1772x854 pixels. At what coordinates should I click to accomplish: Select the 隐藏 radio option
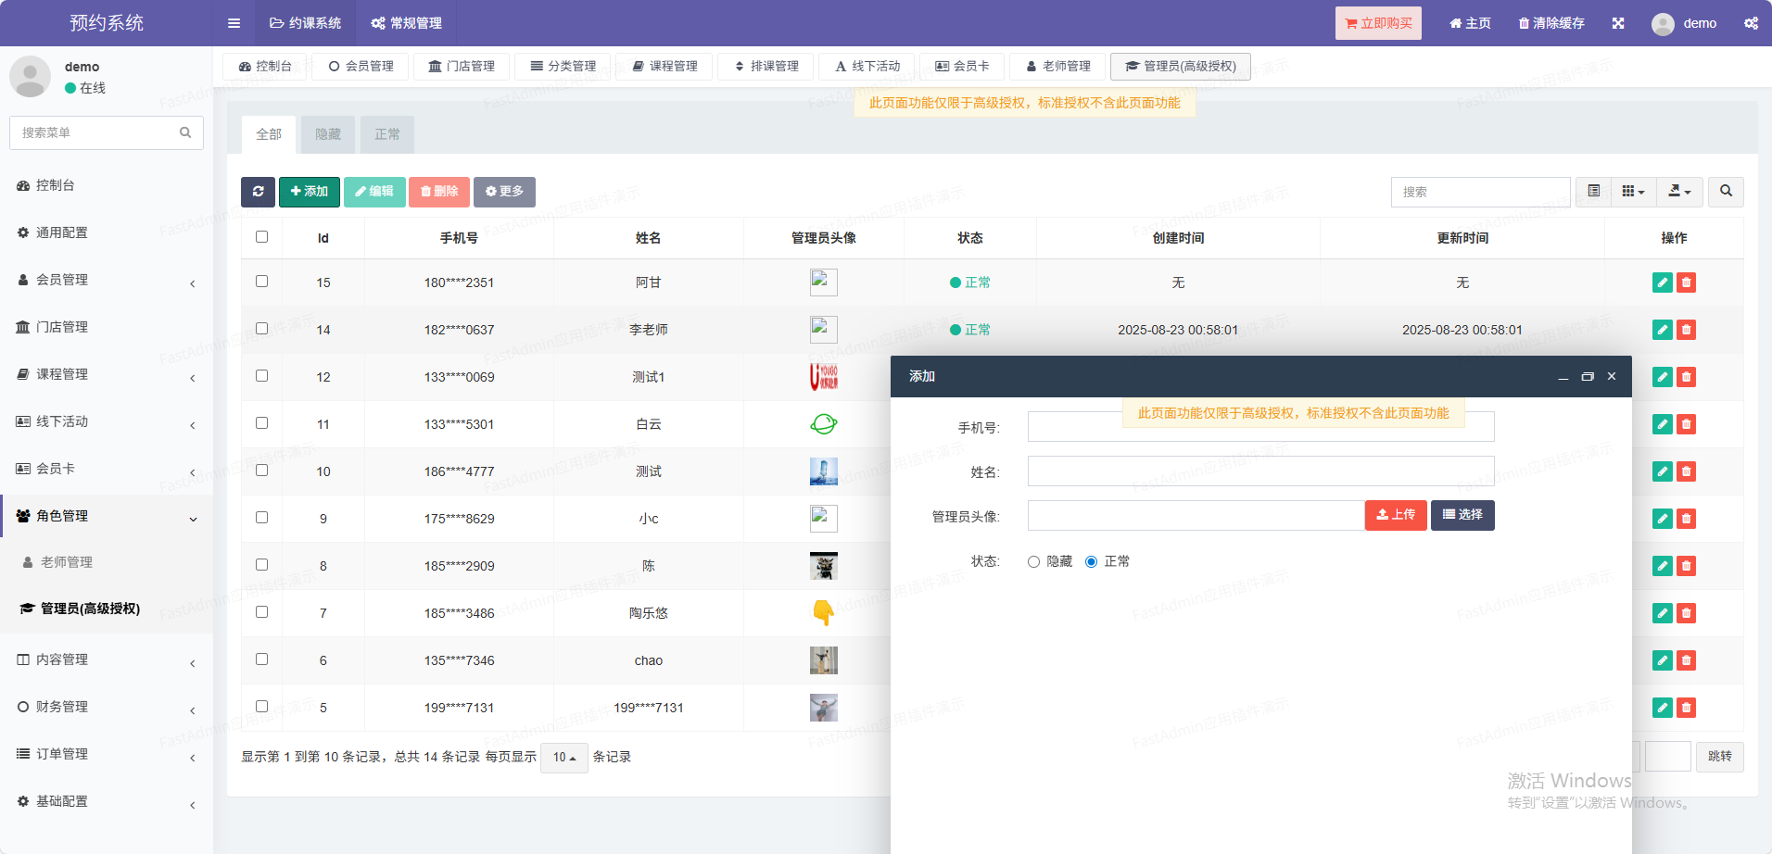pos(1034,562)
